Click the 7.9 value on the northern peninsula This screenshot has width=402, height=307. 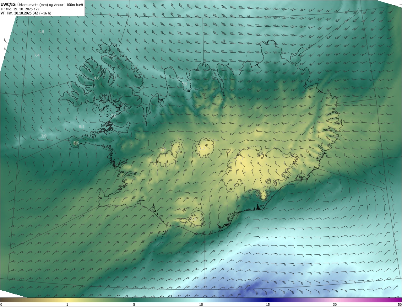pyautogui.click(x=184, y=84)
